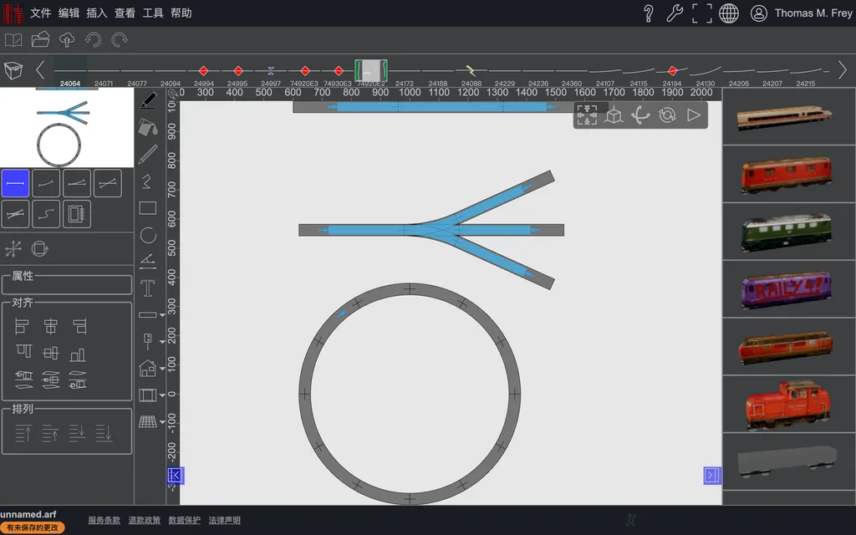This screenshot has height=535, width=856.
Task: Select the turntable track type button
Action: click(76, 214)
